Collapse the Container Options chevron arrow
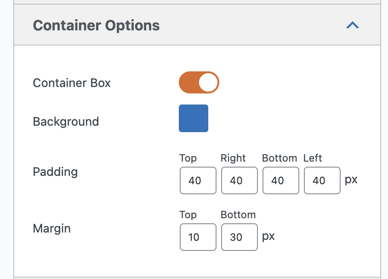The width and height of the screenshot is (388, 279). point(352,25)
